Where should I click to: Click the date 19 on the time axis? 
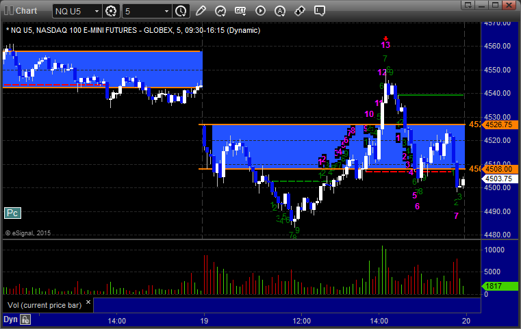point(204,321)
